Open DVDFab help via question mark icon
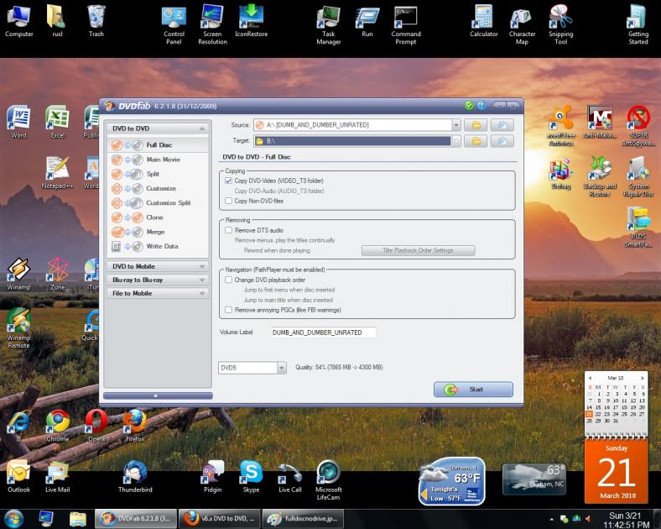 481,105
